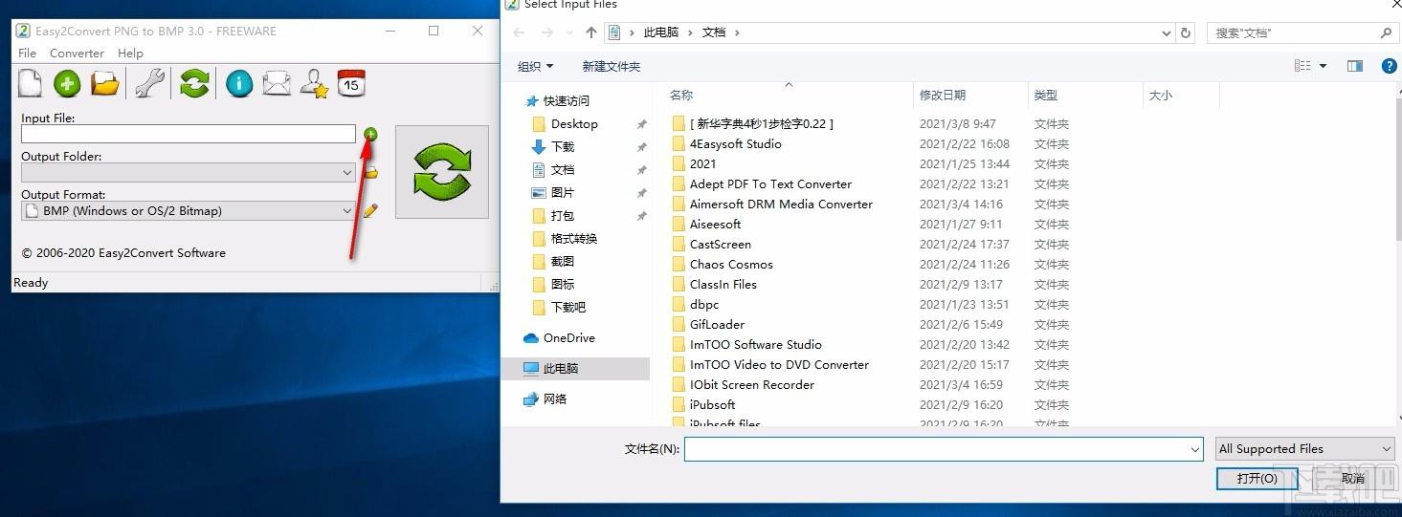Screen dimensions: 1402x517
Task: Select the Adept PDF To Text Converter folder
Action: [770, 183]
